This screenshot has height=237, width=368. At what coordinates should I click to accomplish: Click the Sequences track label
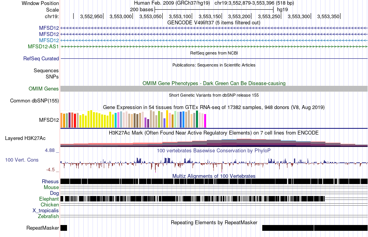pyautogui.click(x=46, y=70)
